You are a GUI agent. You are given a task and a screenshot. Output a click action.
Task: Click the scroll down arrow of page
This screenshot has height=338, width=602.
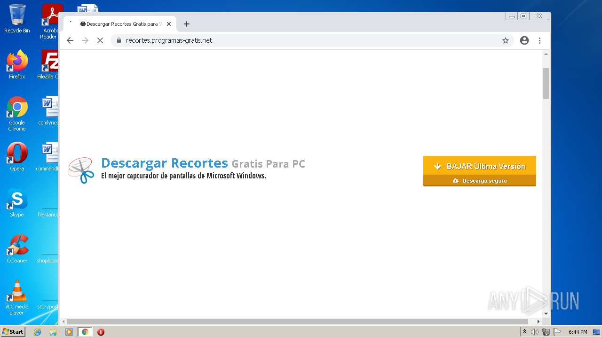coord(546,314)
